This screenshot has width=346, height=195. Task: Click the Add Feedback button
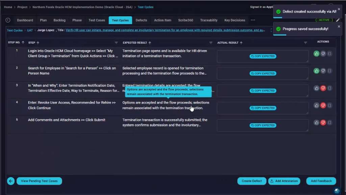321,181
